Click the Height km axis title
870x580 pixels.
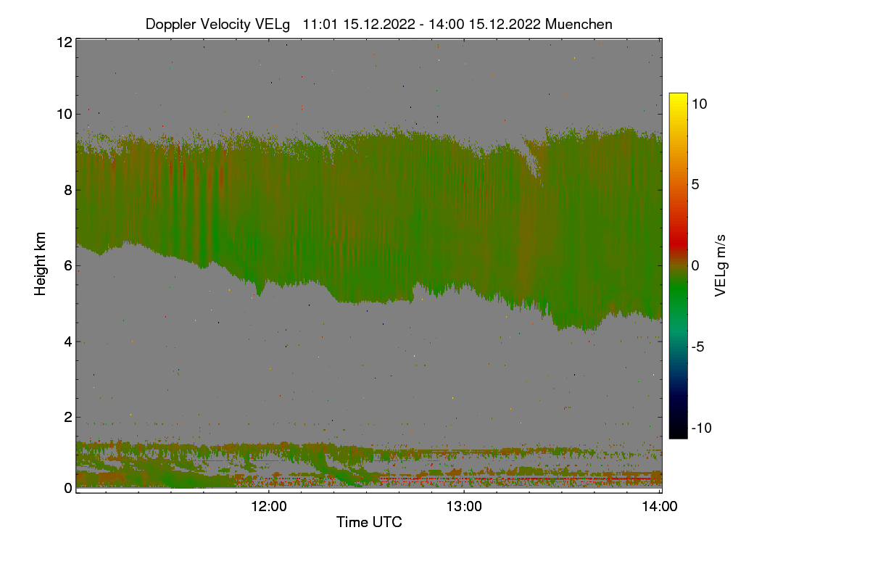point(41,264)
